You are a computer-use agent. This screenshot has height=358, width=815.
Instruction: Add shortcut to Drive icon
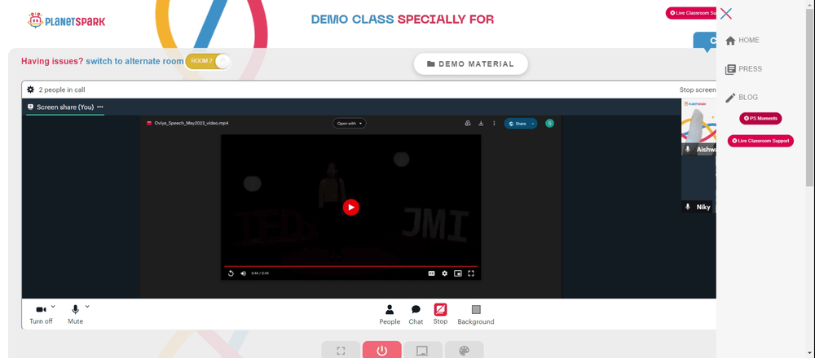point(468,124)
